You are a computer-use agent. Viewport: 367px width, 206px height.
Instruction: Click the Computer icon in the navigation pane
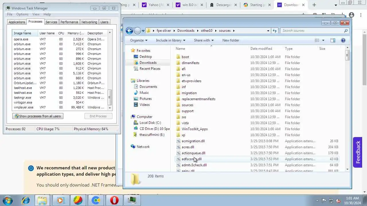coord(133,117)
